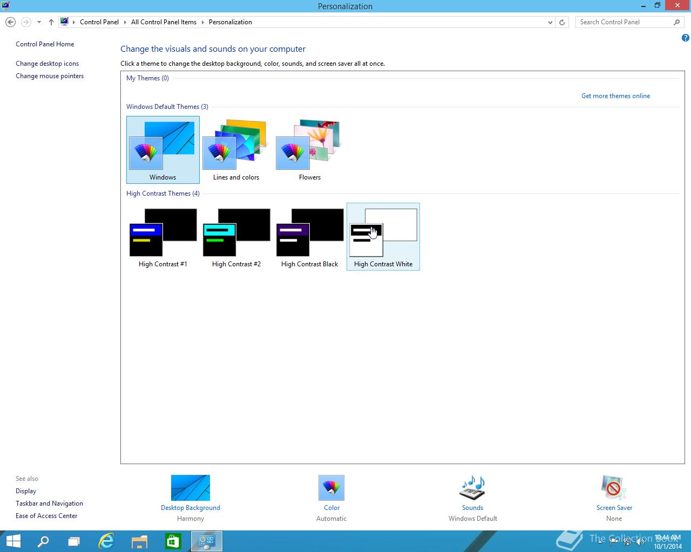Click the address bar computer icon
The width and height of the screenshot is (691, 552).
(64, 22)
